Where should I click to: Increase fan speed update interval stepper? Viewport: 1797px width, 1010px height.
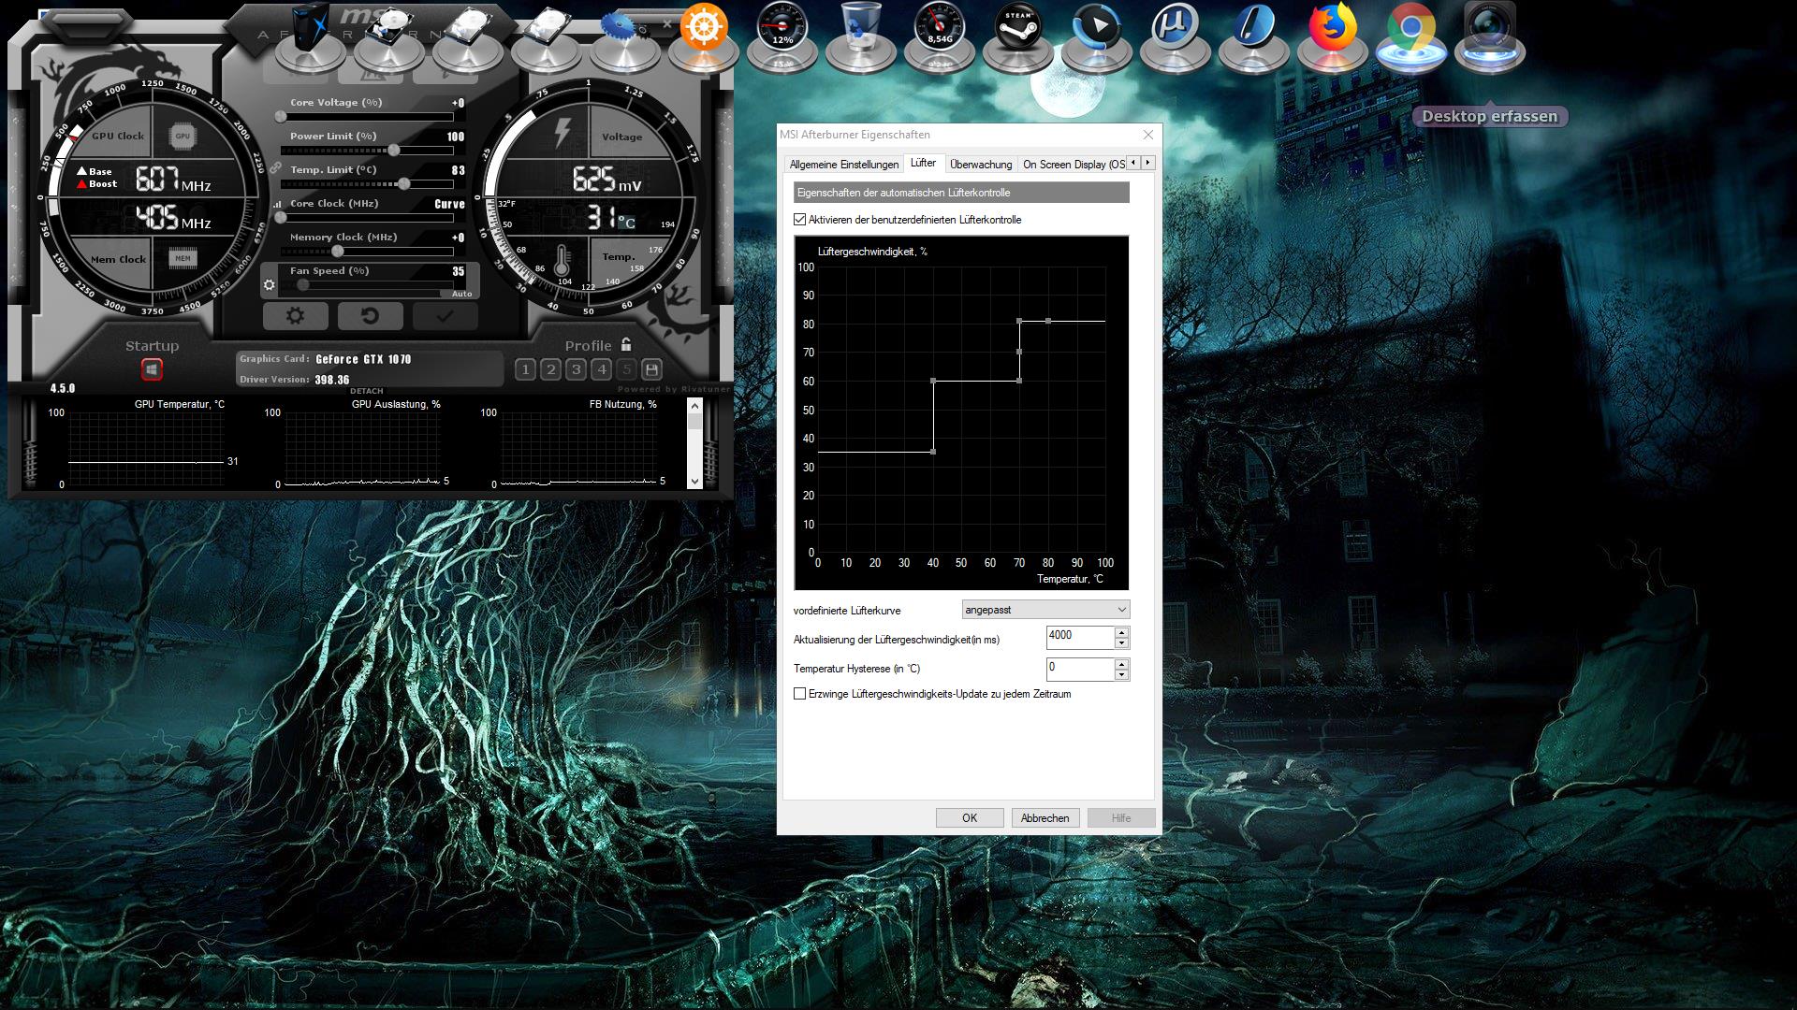coord(1121,633)
